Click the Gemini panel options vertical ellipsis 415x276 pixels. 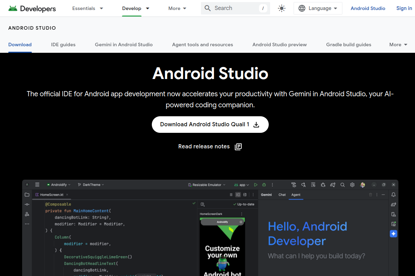[x=377, y=195]
